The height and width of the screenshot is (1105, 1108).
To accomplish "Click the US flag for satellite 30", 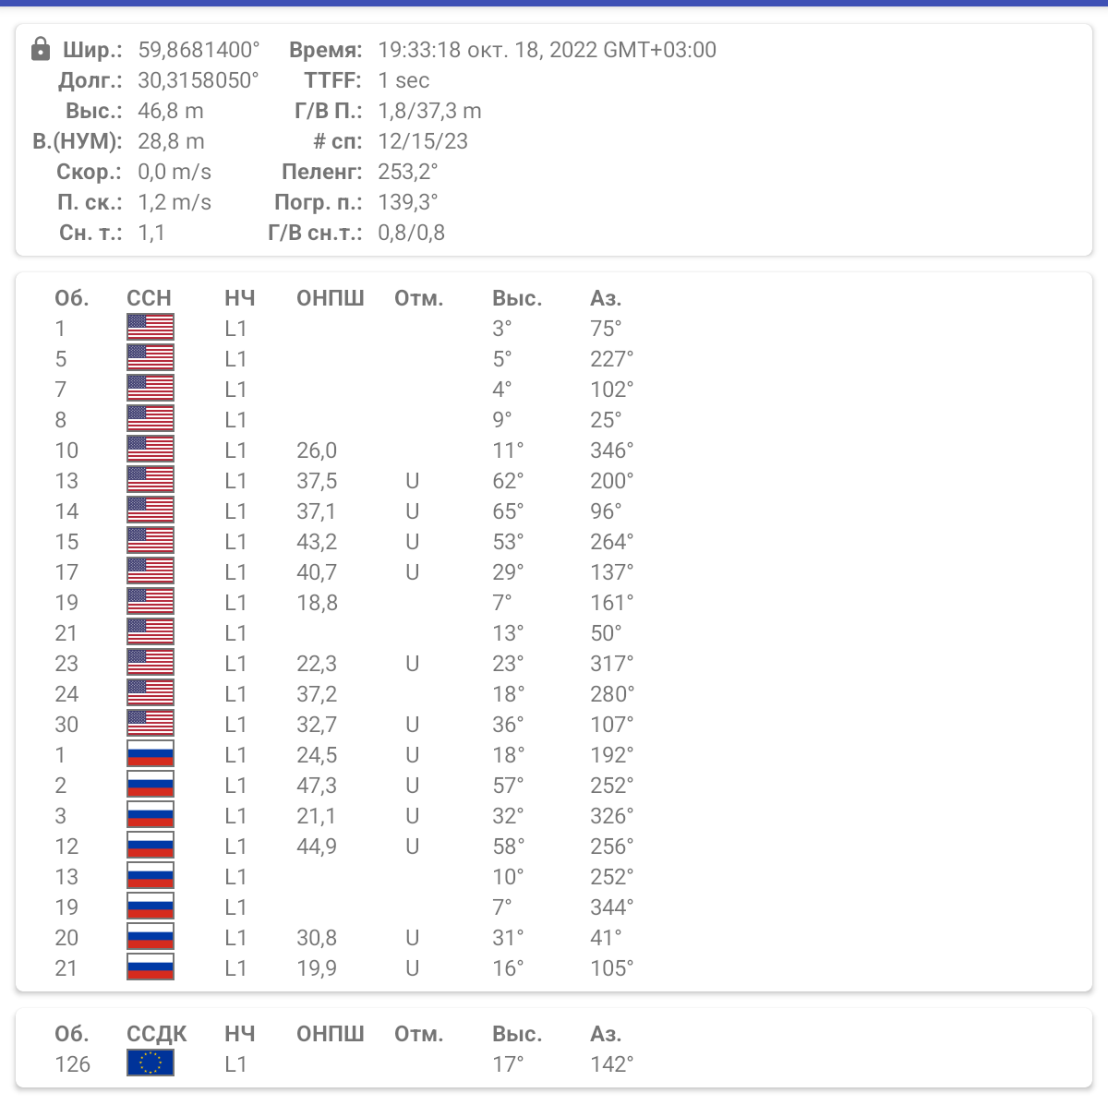I will [151, 724].
